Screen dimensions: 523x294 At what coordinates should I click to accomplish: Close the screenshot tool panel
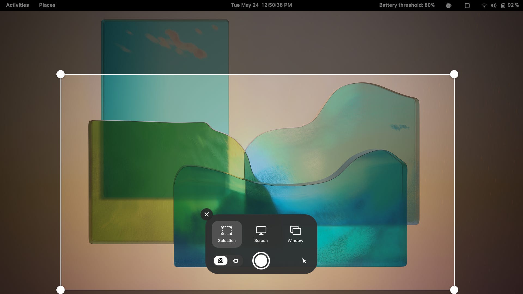tap(206, 215)
